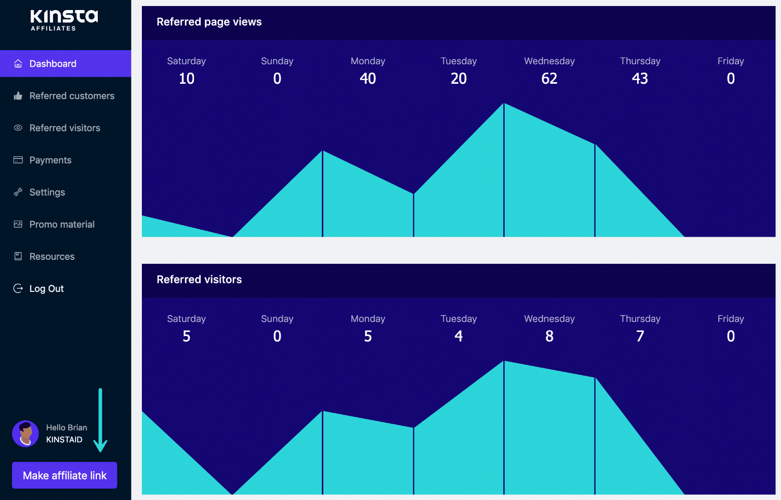Viewport: 781px width, 500px height.
Task: Click the Promo material image icon
Action: 18,224
